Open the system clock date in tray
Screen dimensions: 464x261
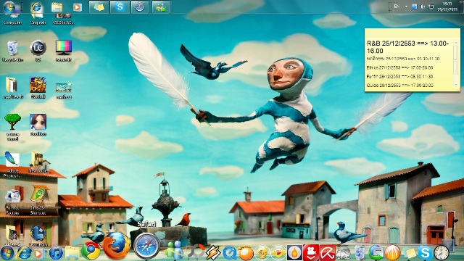[447, 7]
